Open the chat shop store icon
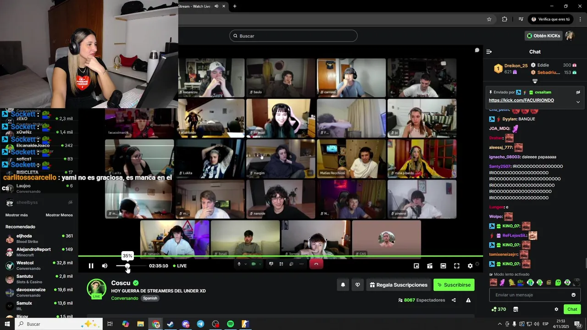 point(515,309)
